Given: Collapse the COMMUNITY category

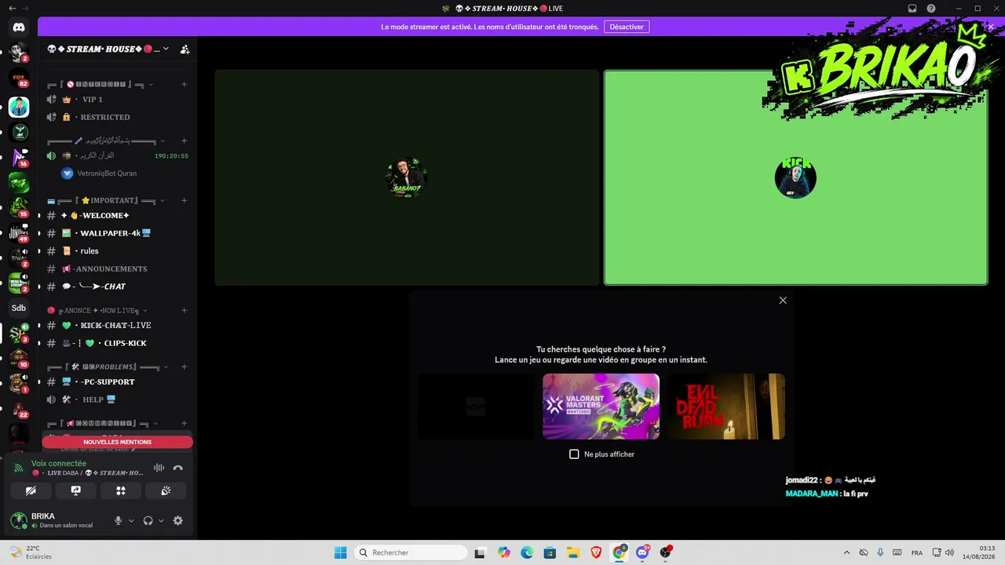Looking at the screenshot, I should pyautogui.click(x=102, y=423).
